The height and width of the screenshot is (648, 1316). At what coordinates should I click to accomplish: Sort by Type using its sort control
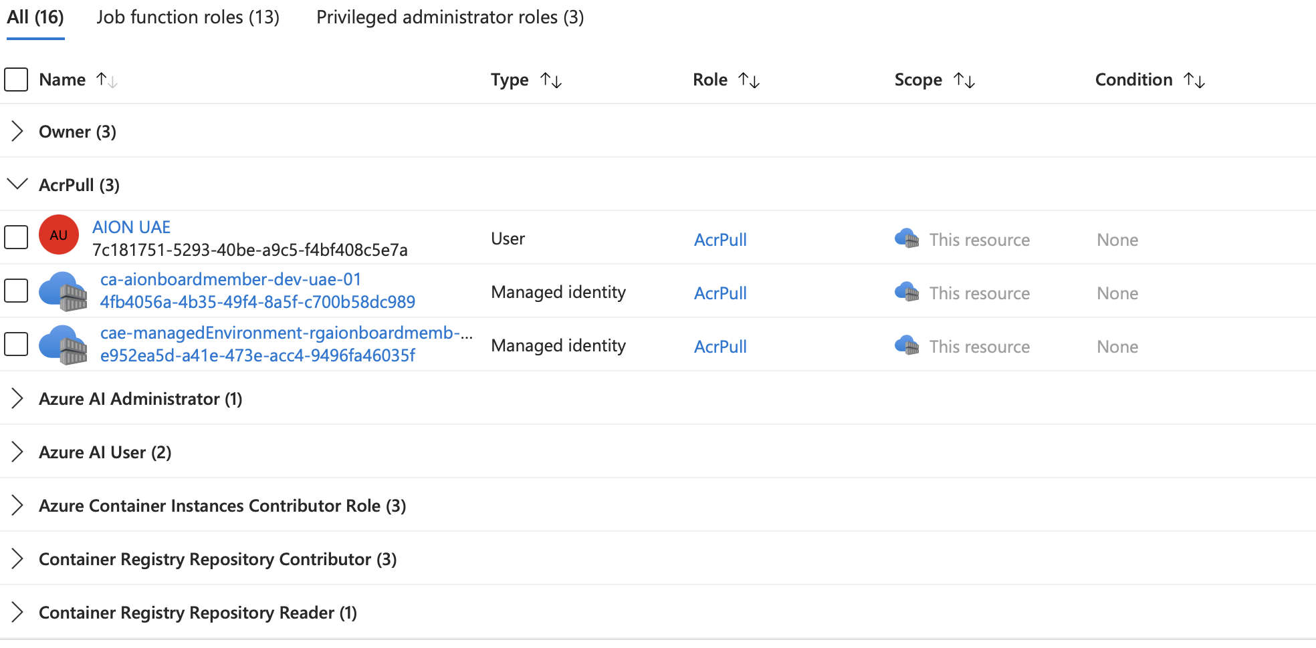point(552,79)
